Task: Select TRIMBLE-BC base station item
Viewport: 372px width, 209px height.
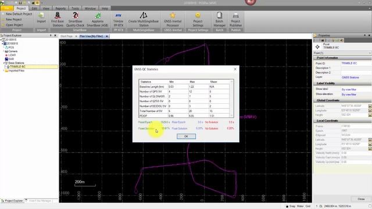Action: pos(17,67)
